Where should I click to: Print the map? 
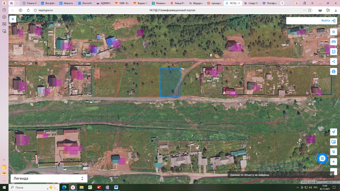(x=334, y=71)
